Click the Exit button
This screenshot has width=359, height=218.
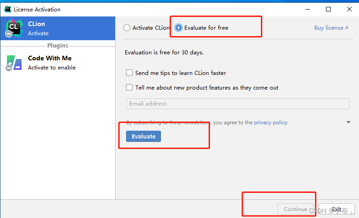[x=337, y=209]
